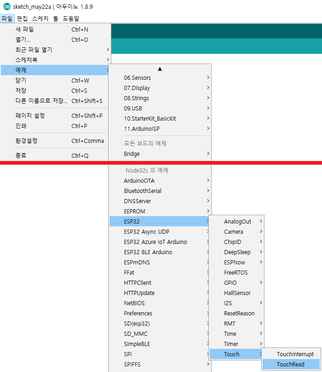Expand ESPmDNS examples
Screen dimensions: 322x372
(x=159, y=263)
